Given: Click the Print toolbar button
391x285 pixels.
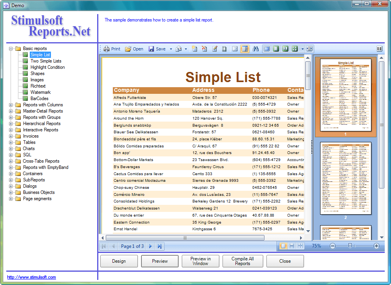Looking at the screenshot, I should [x=112, y=49].
